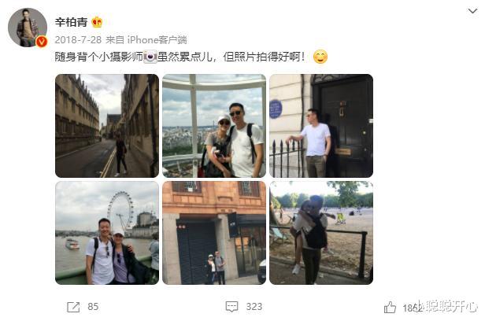The width and height of the screenshot is (485, 321).
Task: Open 辛柏青 profile via username
Action: click(71, 22)
